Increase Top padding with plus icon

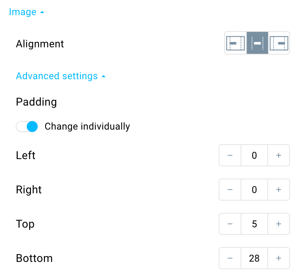(x=279, y=224)
